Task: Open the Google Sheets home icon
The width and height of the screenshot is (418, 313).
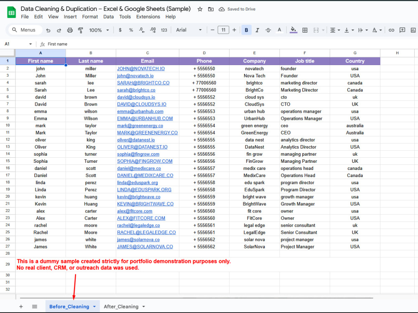Action: (x=11, y=12)
